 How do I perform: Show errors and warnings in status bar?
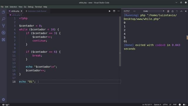point(6,105)
